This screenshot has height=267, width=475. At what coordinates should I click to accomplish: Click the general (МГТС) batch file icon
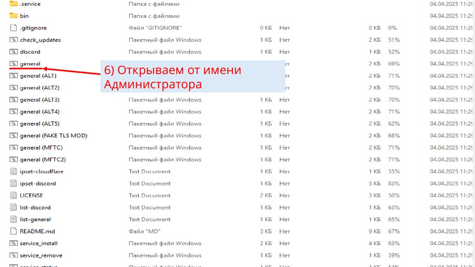point(13,147)
